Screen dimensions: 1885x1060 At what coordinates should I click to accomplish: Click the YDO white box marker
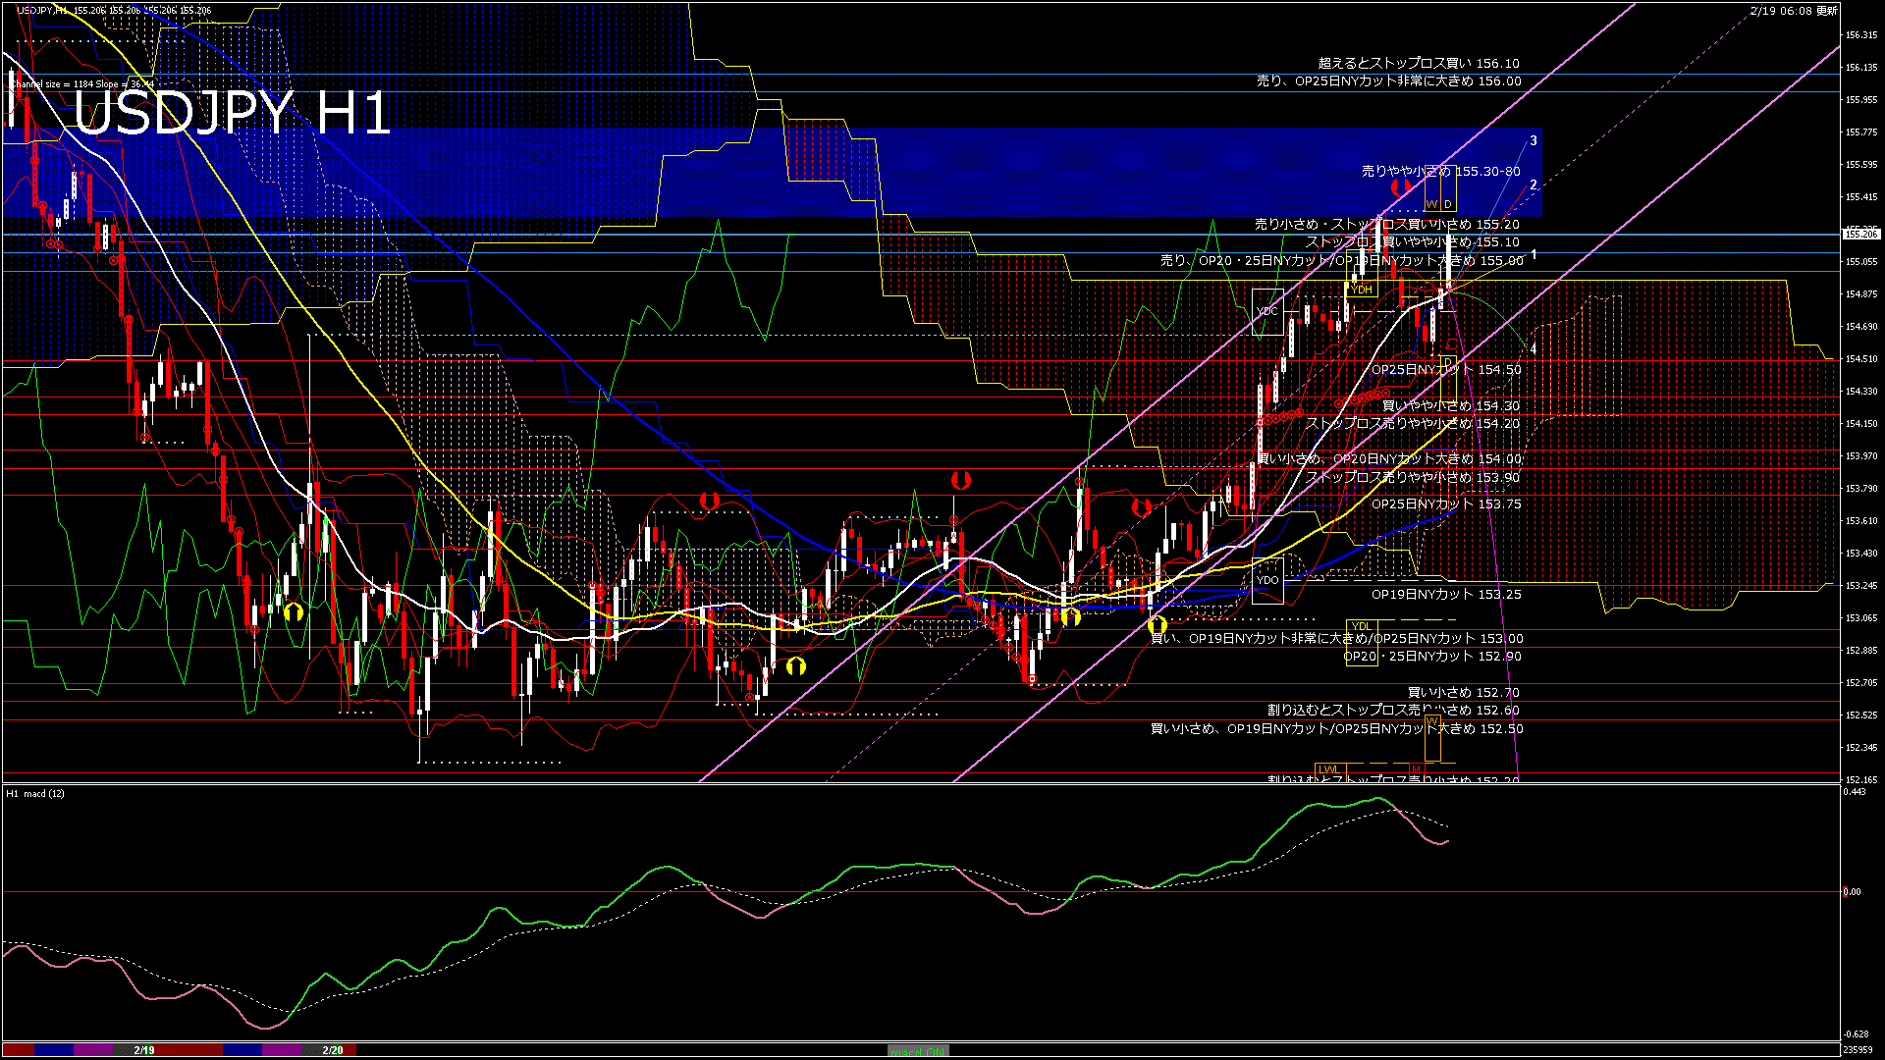pos(1267,580)
